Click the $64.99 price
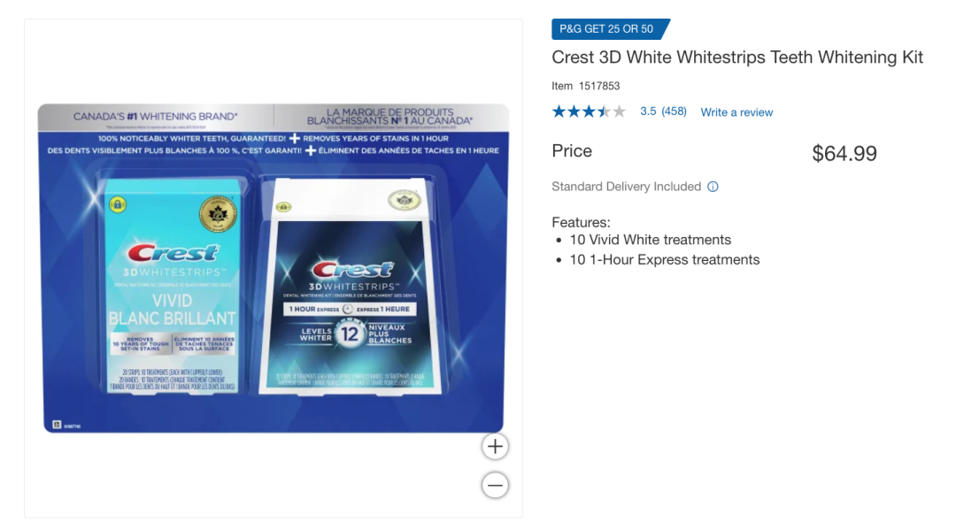This screenshot has height=530, width=956. (844, 154)
